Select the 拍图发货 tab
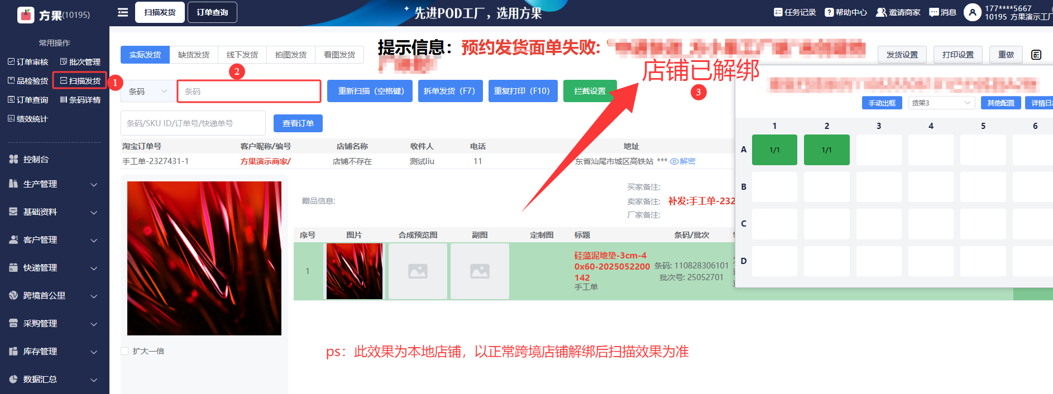Image resolution: width=1053 pixels, height=394 pixels. pyautogui.click(x=291, y=55)
